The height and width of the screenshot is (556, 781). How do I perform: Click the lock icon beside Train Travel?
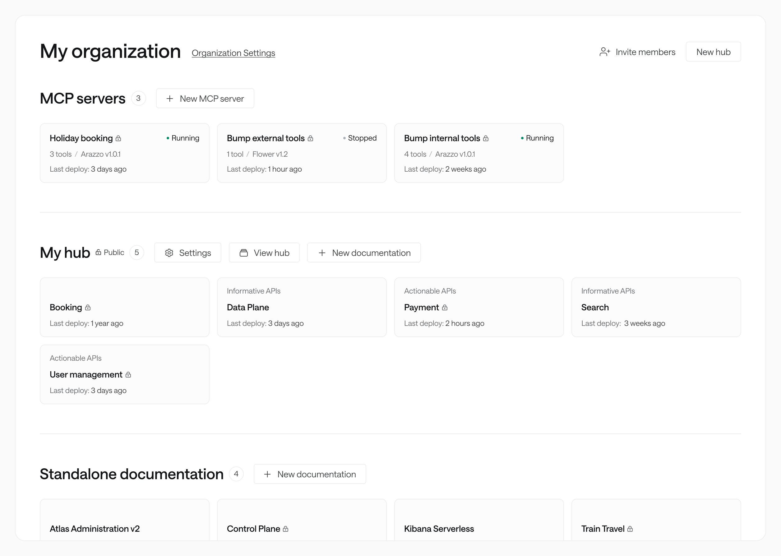coord(631,529)
